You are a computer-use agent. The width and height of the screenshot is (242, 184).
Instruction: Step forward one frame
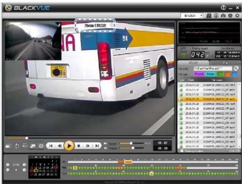tap(88, 146)
